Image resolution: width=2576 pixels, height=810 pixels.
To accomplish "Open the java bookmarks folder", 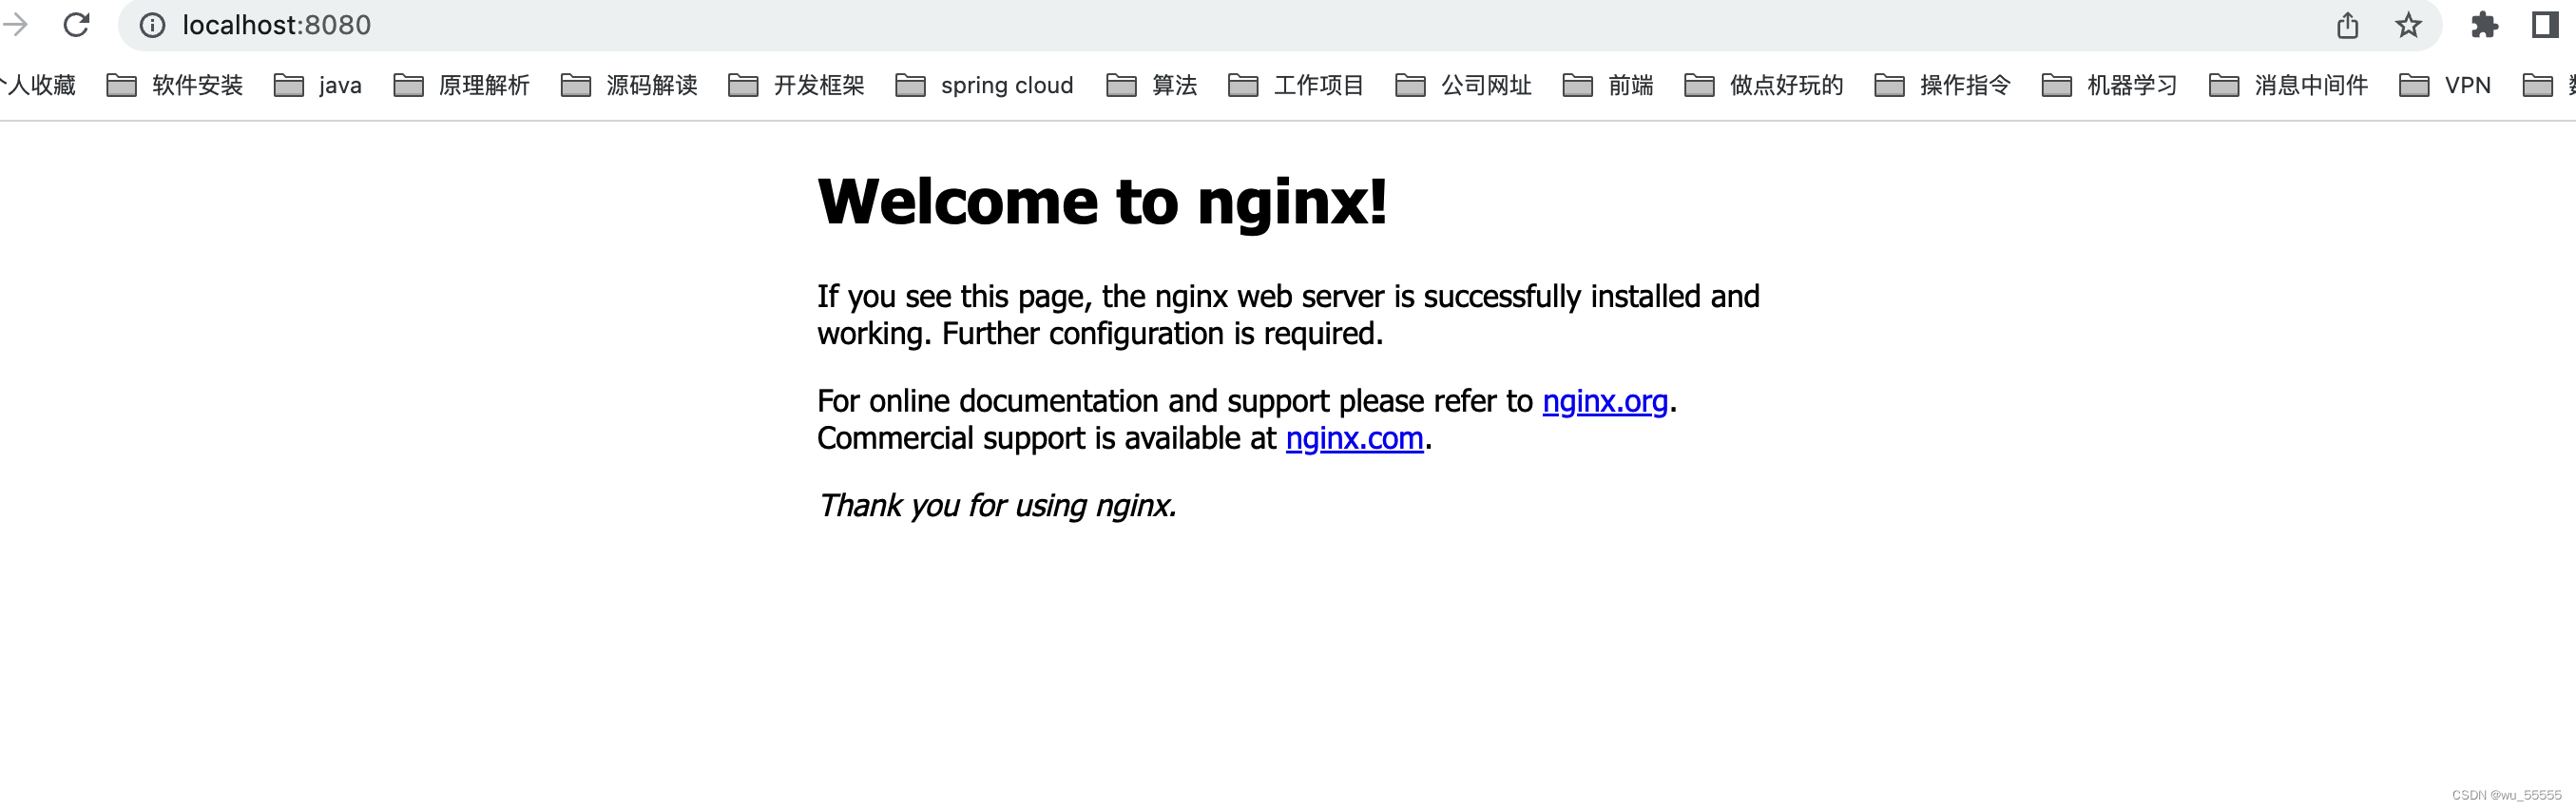I will [318, 86].
